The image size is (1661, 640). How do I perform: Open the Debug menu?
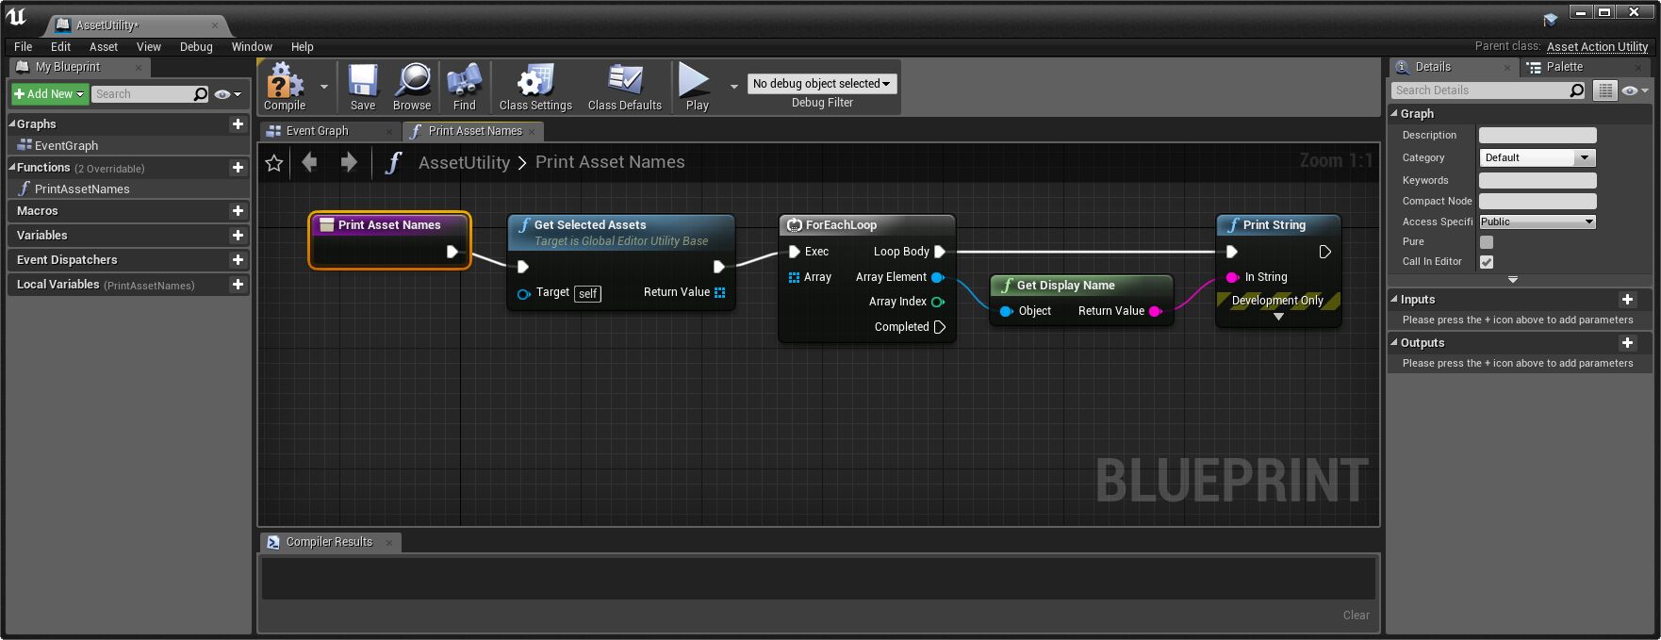coord(196,46)
